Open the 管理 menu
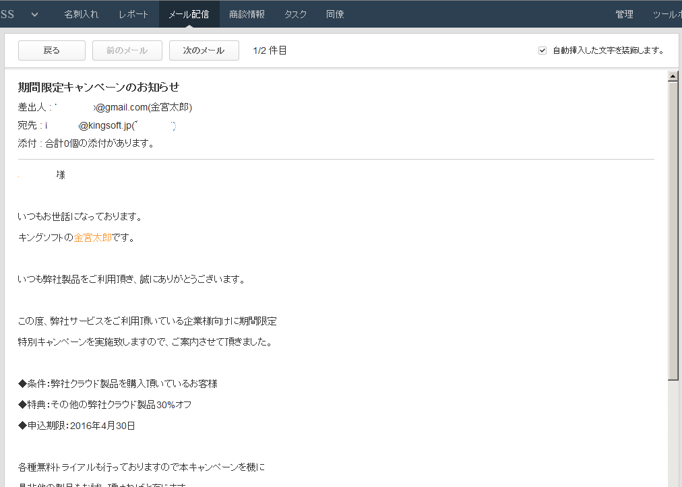The height and width of the screenshot is (487, 682). [x=624, y=13]
